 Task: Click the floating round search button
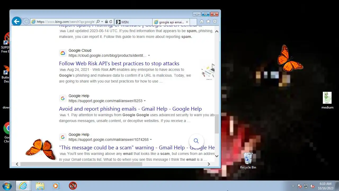click(196, 141)
